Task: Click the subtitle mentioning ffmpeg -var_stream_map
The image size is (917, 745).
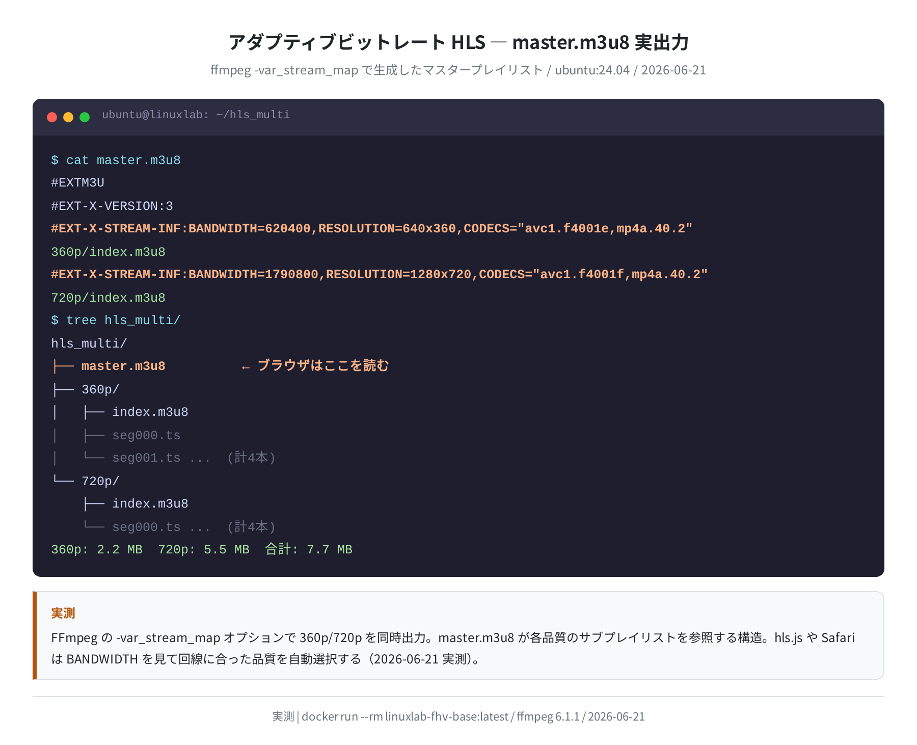Action: coord(459,70)
